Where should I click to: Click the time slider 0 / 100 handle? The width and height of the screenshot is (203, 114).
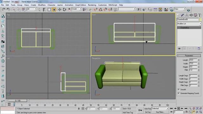pos(18,100)
